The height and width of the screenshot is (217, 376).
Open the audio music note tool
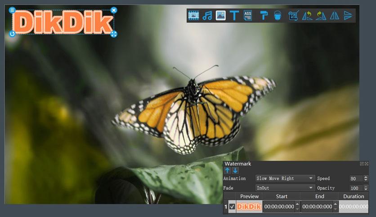[x=207, y=16]
